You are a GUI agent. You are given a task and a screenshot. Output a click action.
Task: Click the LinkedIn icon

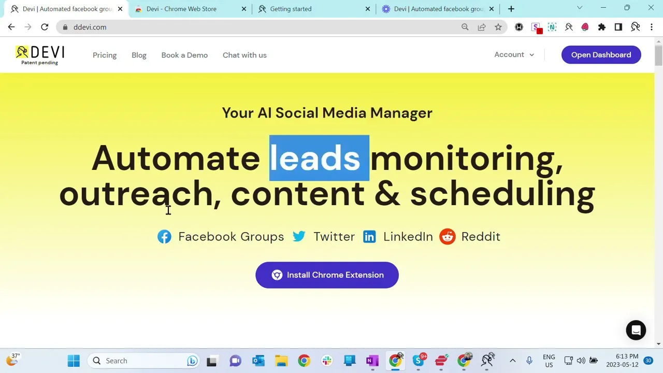click(369, 237)
